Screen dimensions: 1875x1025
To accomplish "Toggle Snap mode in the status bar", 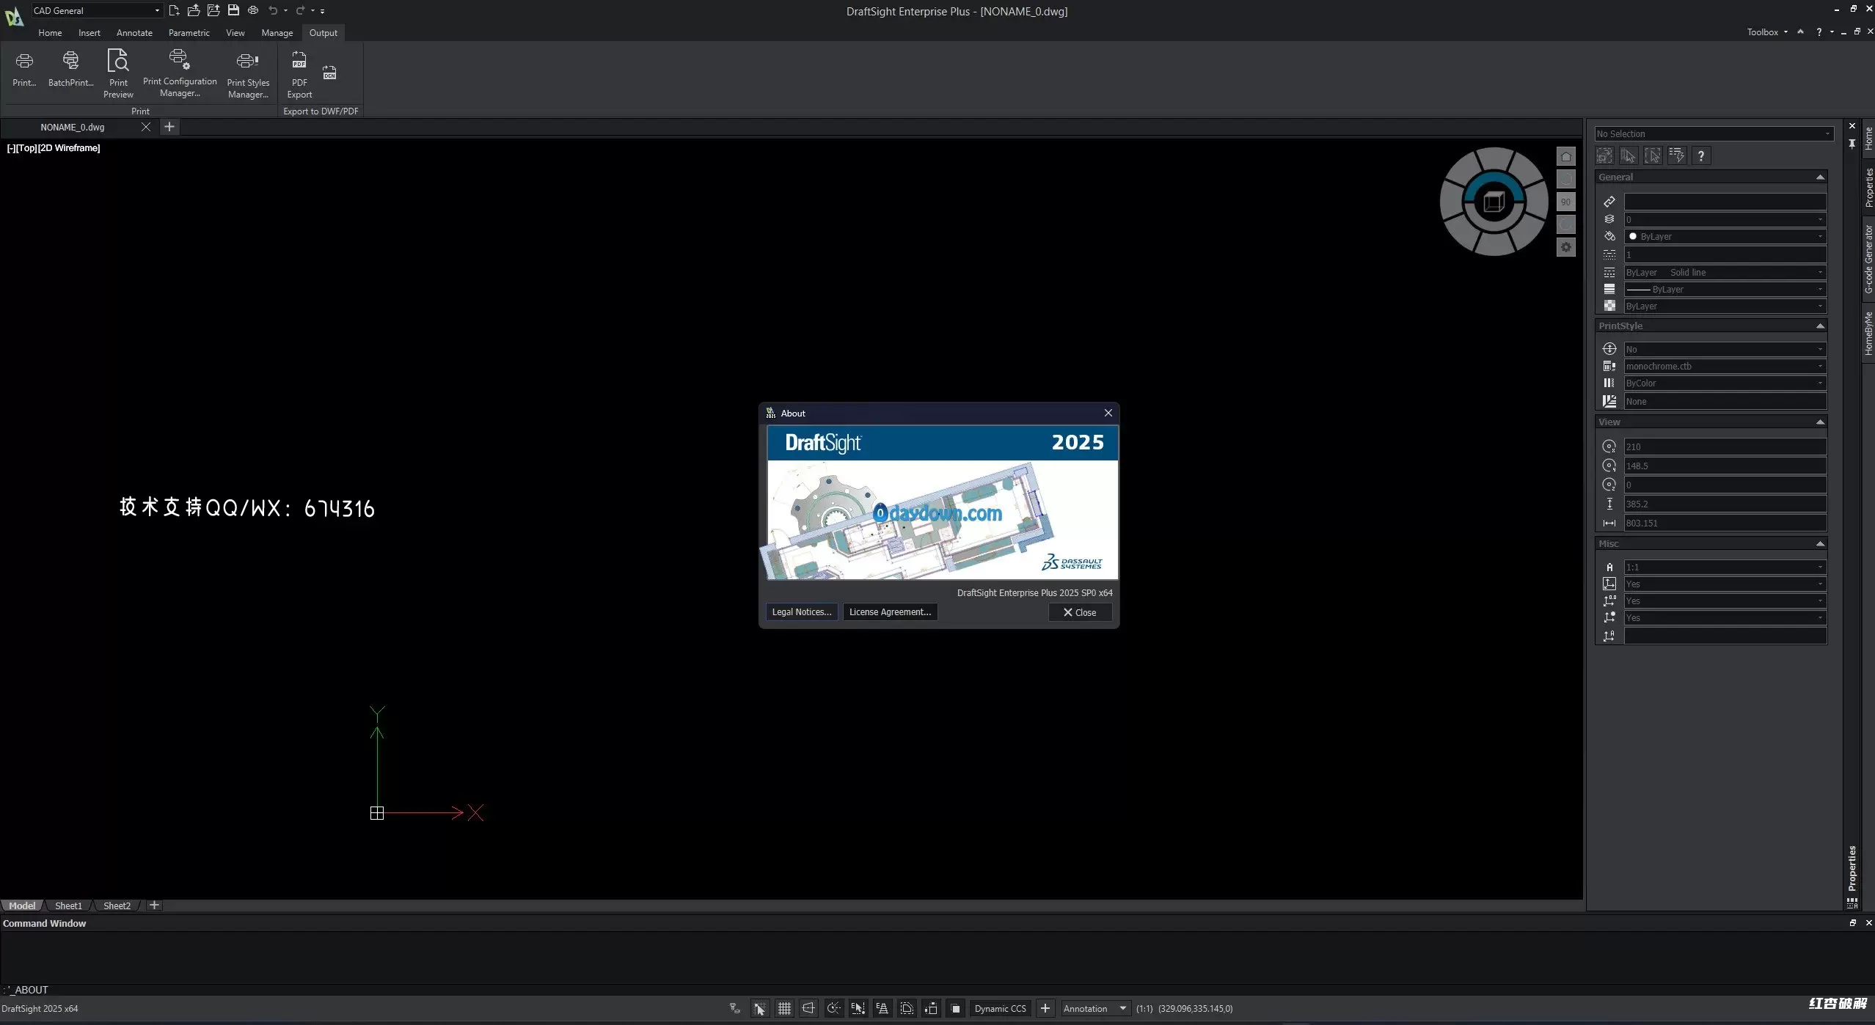I will [x=759, y=1008].
